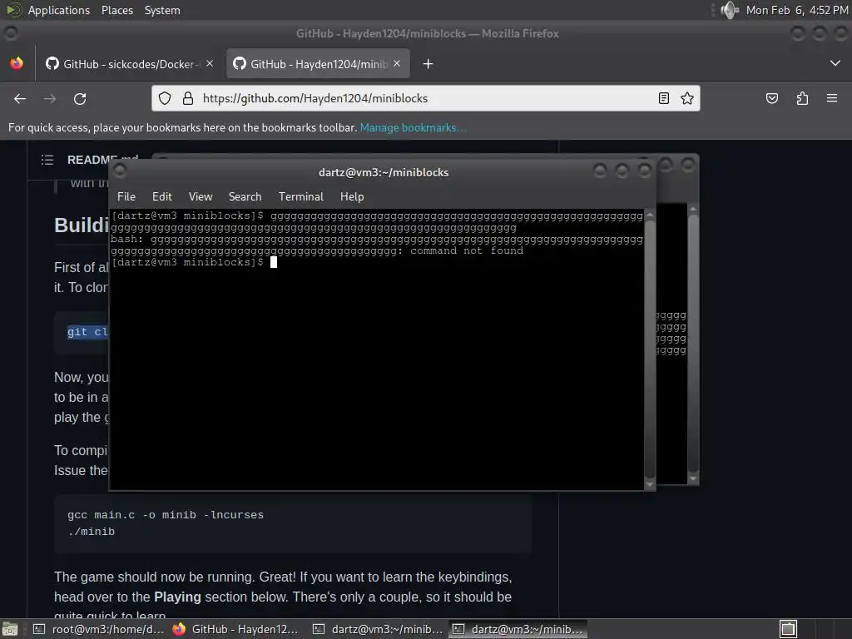Click the highlighted git clone code text
The height and width of the screenshot is (639, 852).
(x=87, y=332)
